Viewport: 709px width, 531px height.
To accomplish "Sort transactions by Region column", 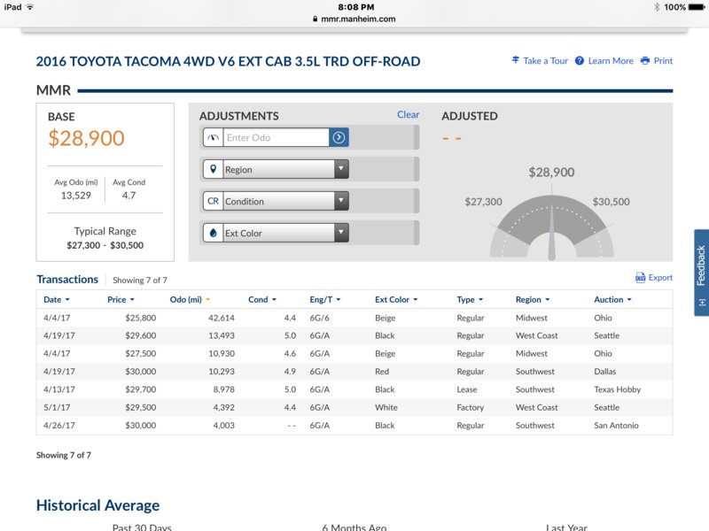I will (x=533, y=299).
